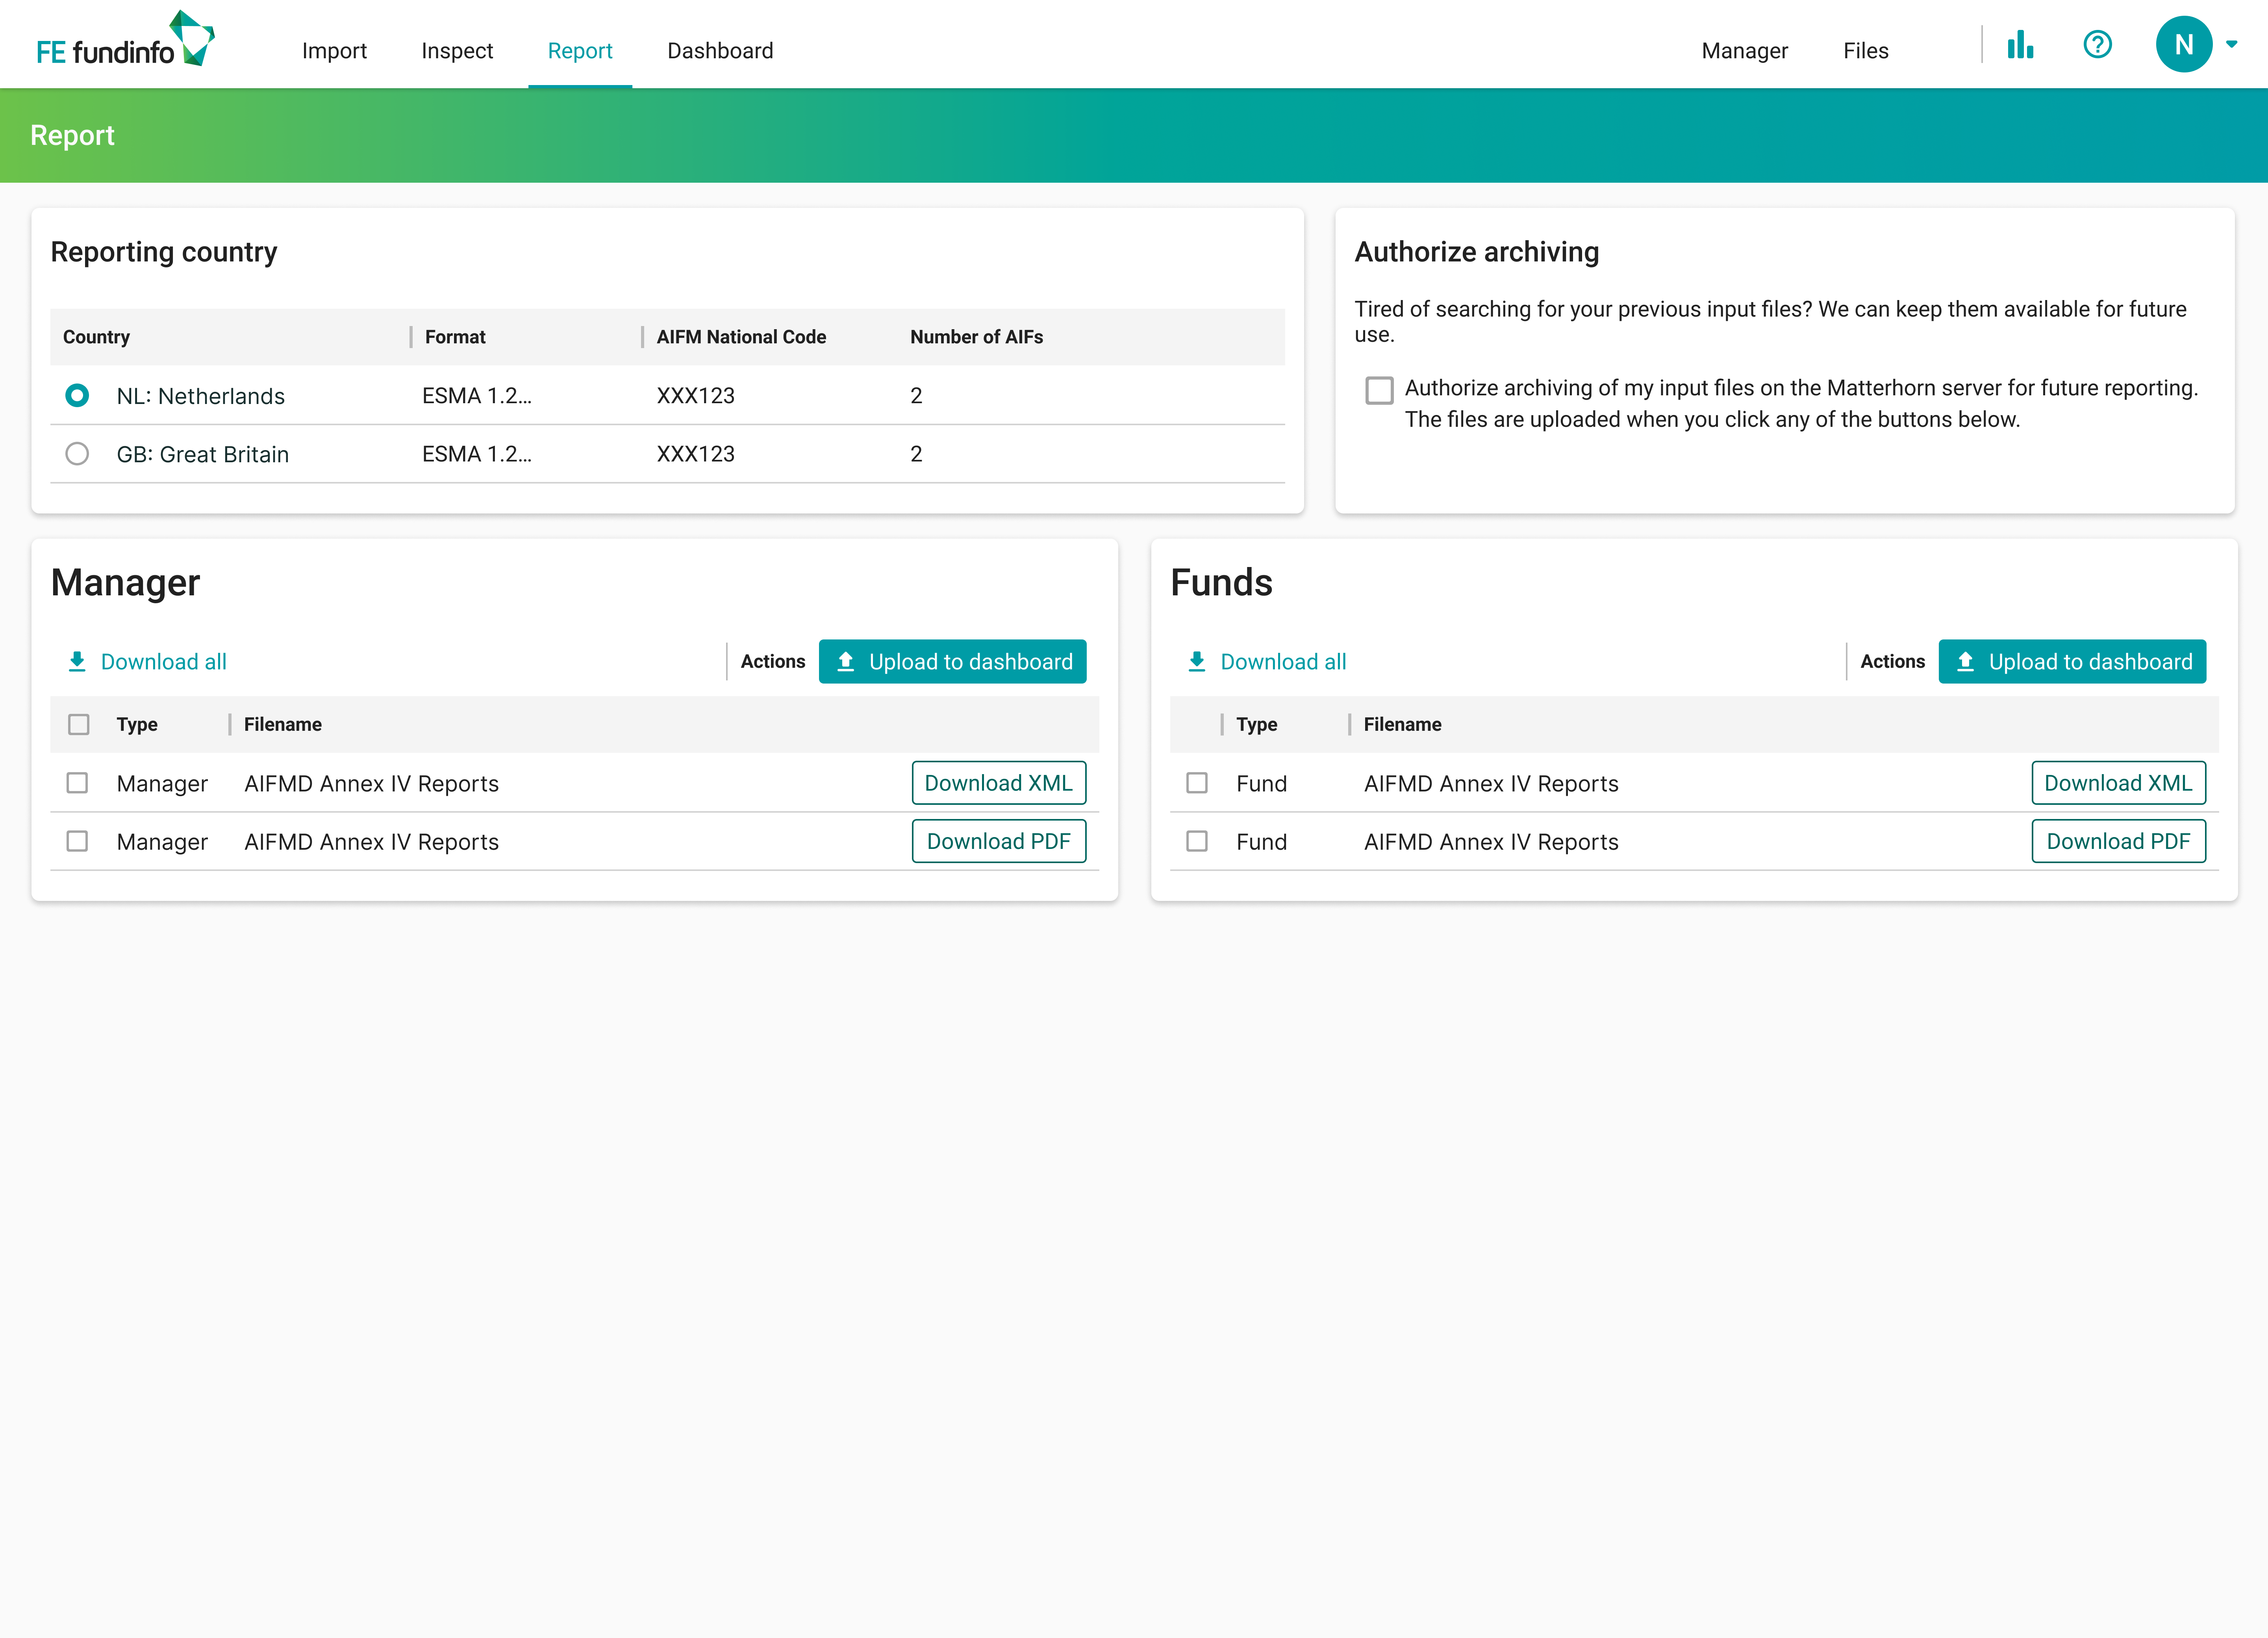Open the Dashboard tab
Viewport: 2268px width, 1638px height.
[720, 51]
